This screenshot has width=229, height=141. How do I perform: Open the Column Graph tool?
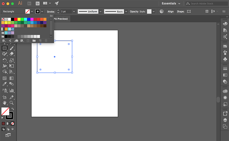pyautogui.click(x=11, y=90)
